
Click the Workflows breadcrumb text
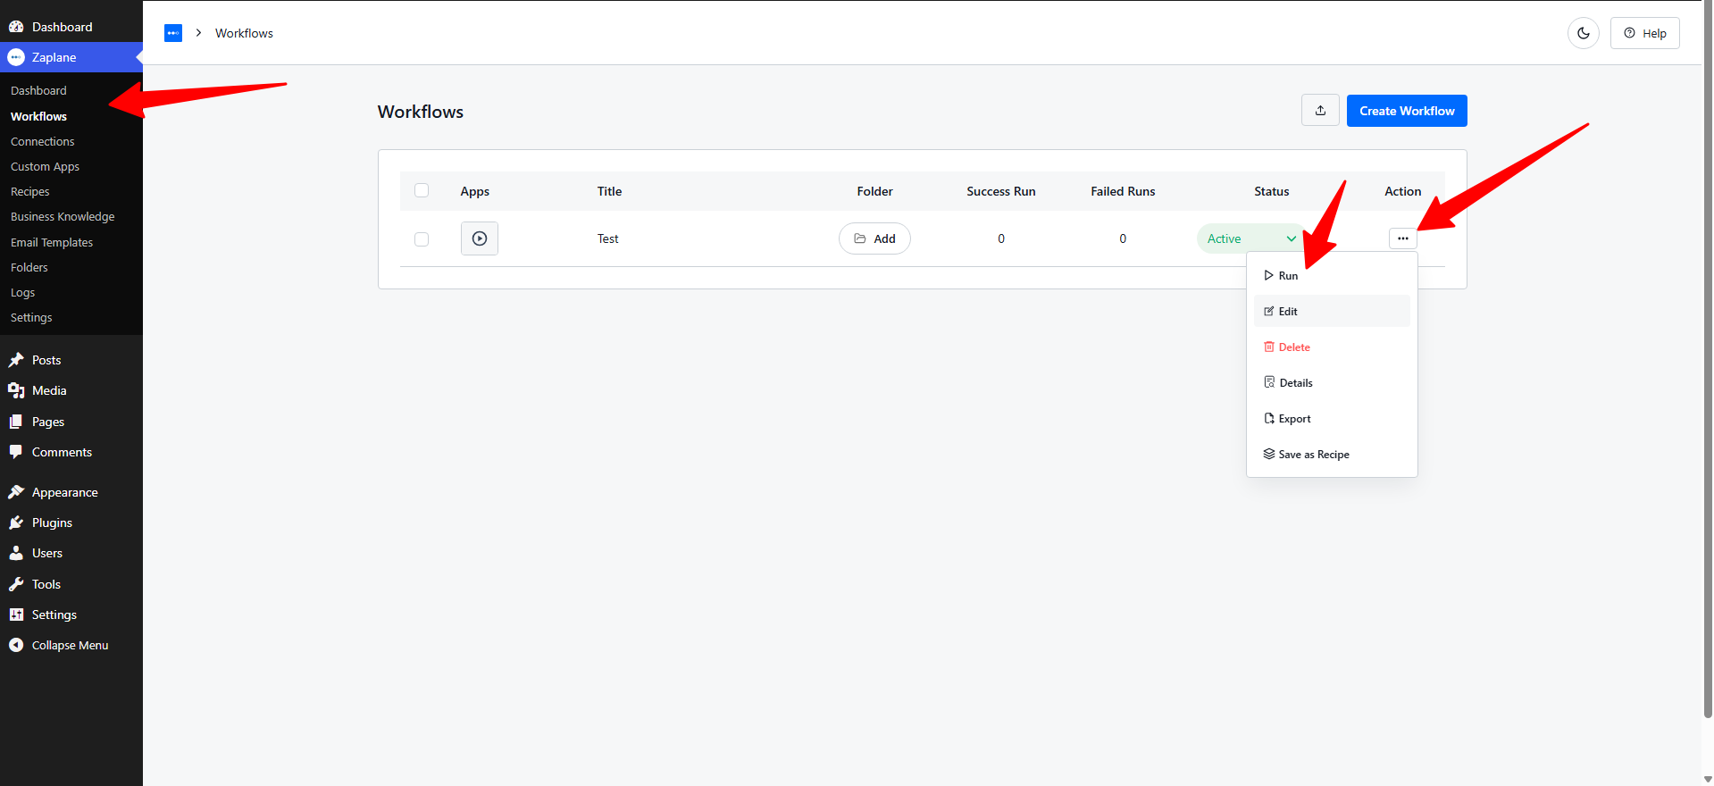244,33
